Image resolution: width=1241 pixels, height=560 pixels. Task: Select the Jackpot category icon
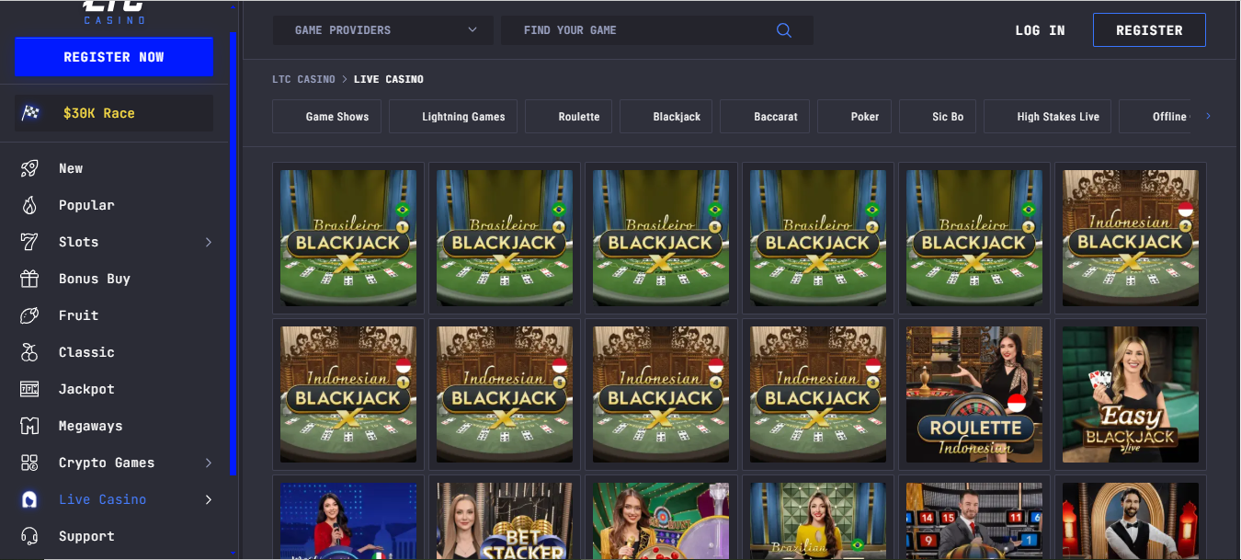[x=29, y=389]
